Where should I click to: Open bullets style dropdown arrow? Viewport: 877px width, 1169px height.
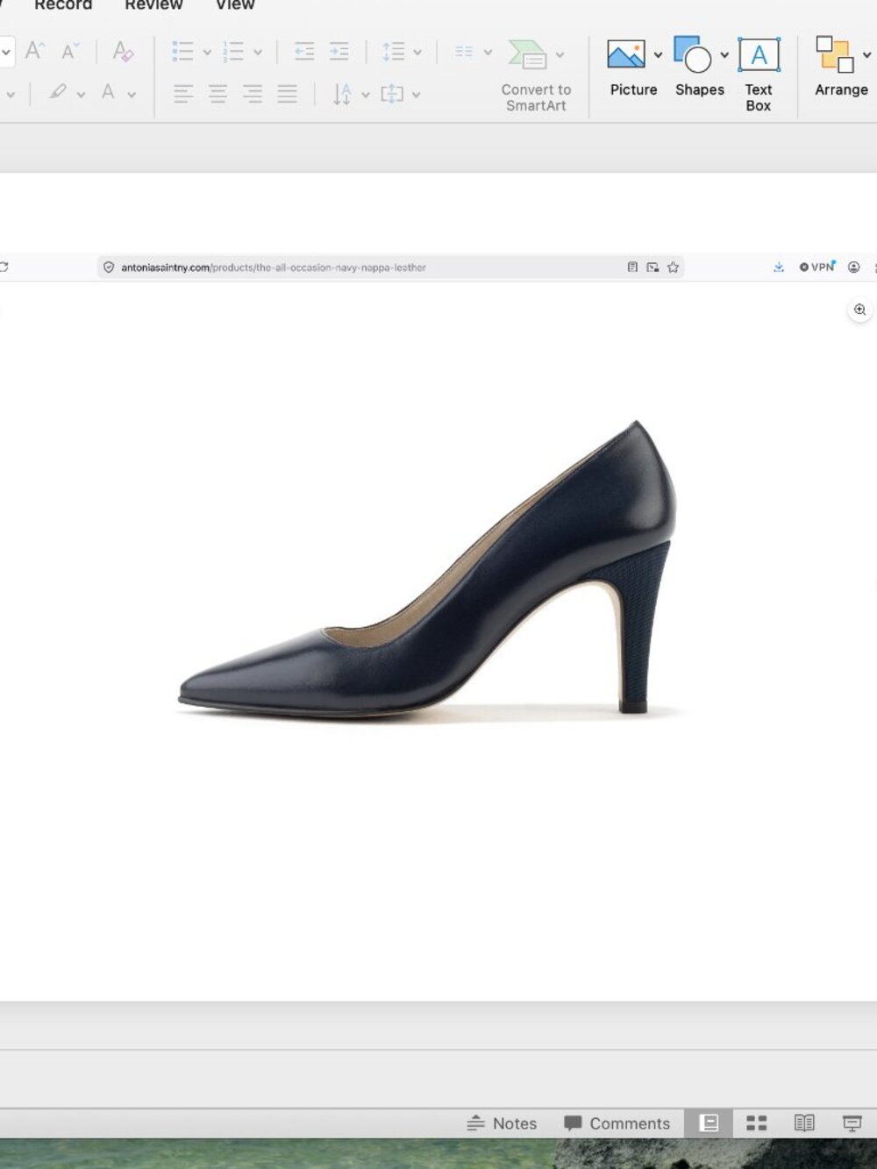(x=207, y=53)
